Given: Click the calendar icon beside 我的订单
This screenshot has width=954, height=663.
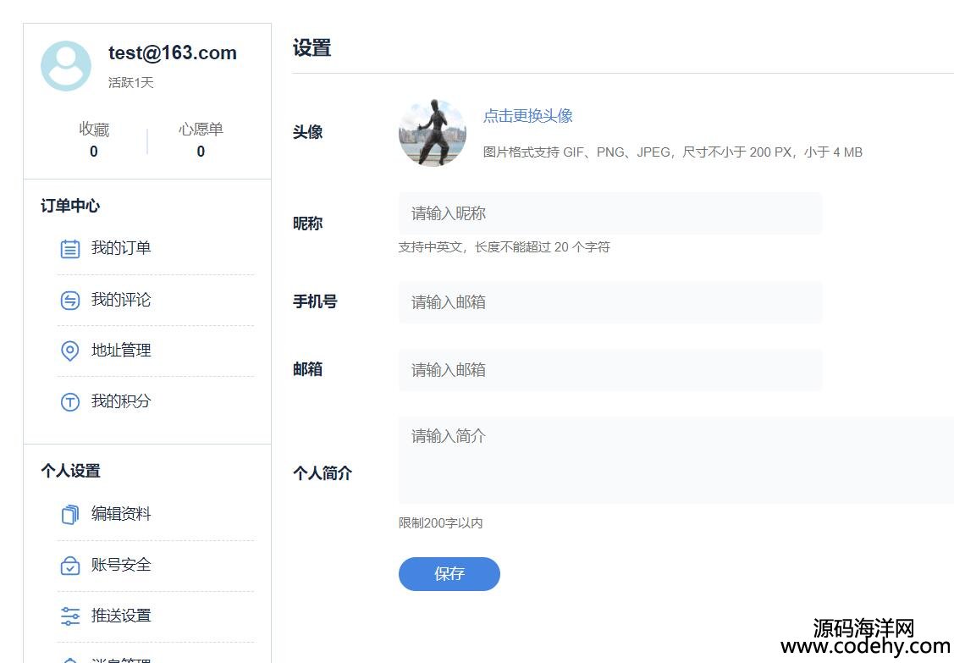Looking at the screenshot, I should coord(70,249).
